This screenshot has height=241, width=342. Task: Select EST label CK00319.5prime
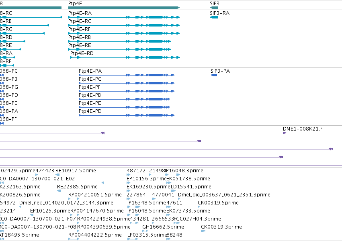pyautogui.click(x=218, y=203)
